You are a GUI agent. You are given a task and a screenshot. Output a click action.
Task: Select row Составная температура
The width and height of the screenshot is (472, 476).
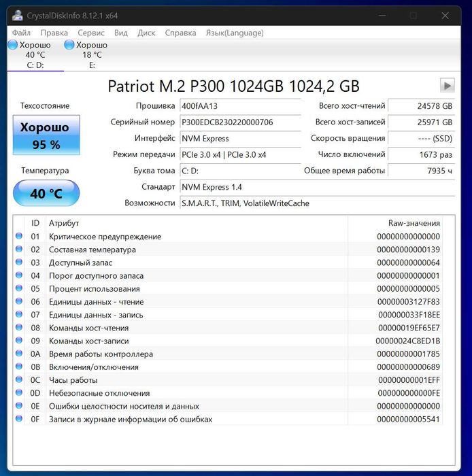click(228, 250)
